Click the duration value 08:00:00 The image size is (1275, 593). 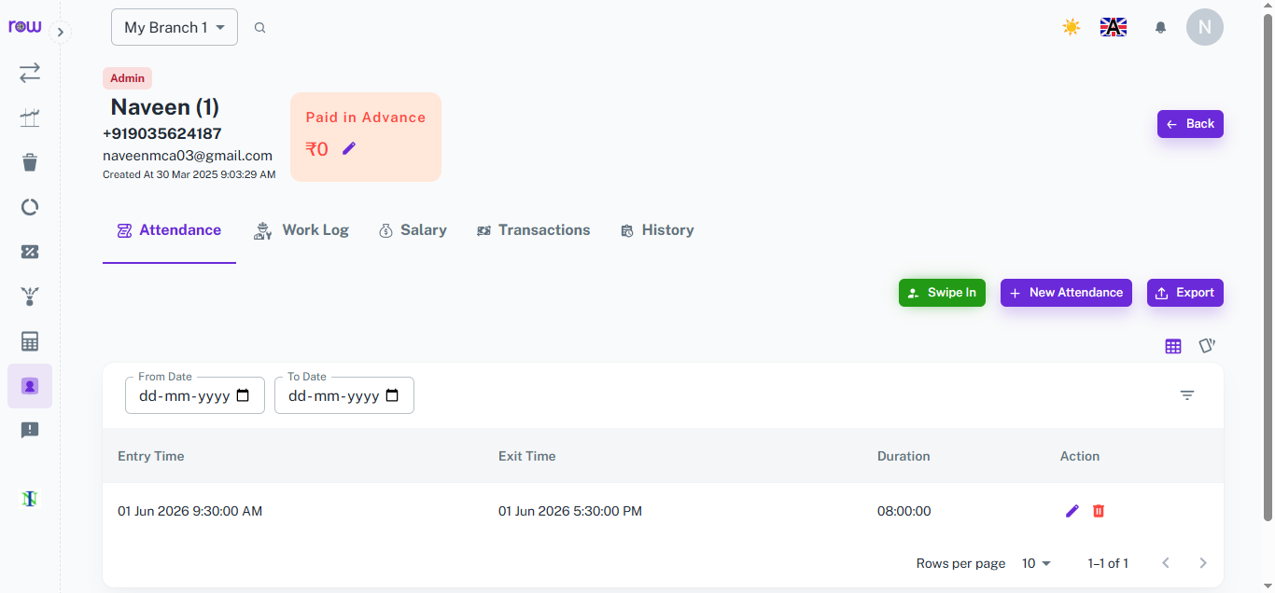pos(904,511)
